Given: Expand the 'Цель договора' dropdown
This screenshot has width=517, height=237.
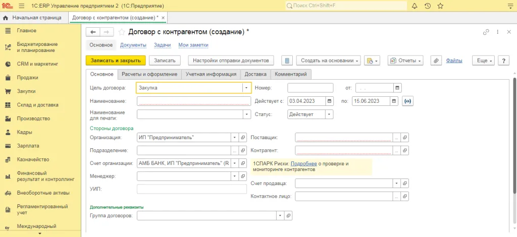Looking at the screenshot, I should 246,88.
